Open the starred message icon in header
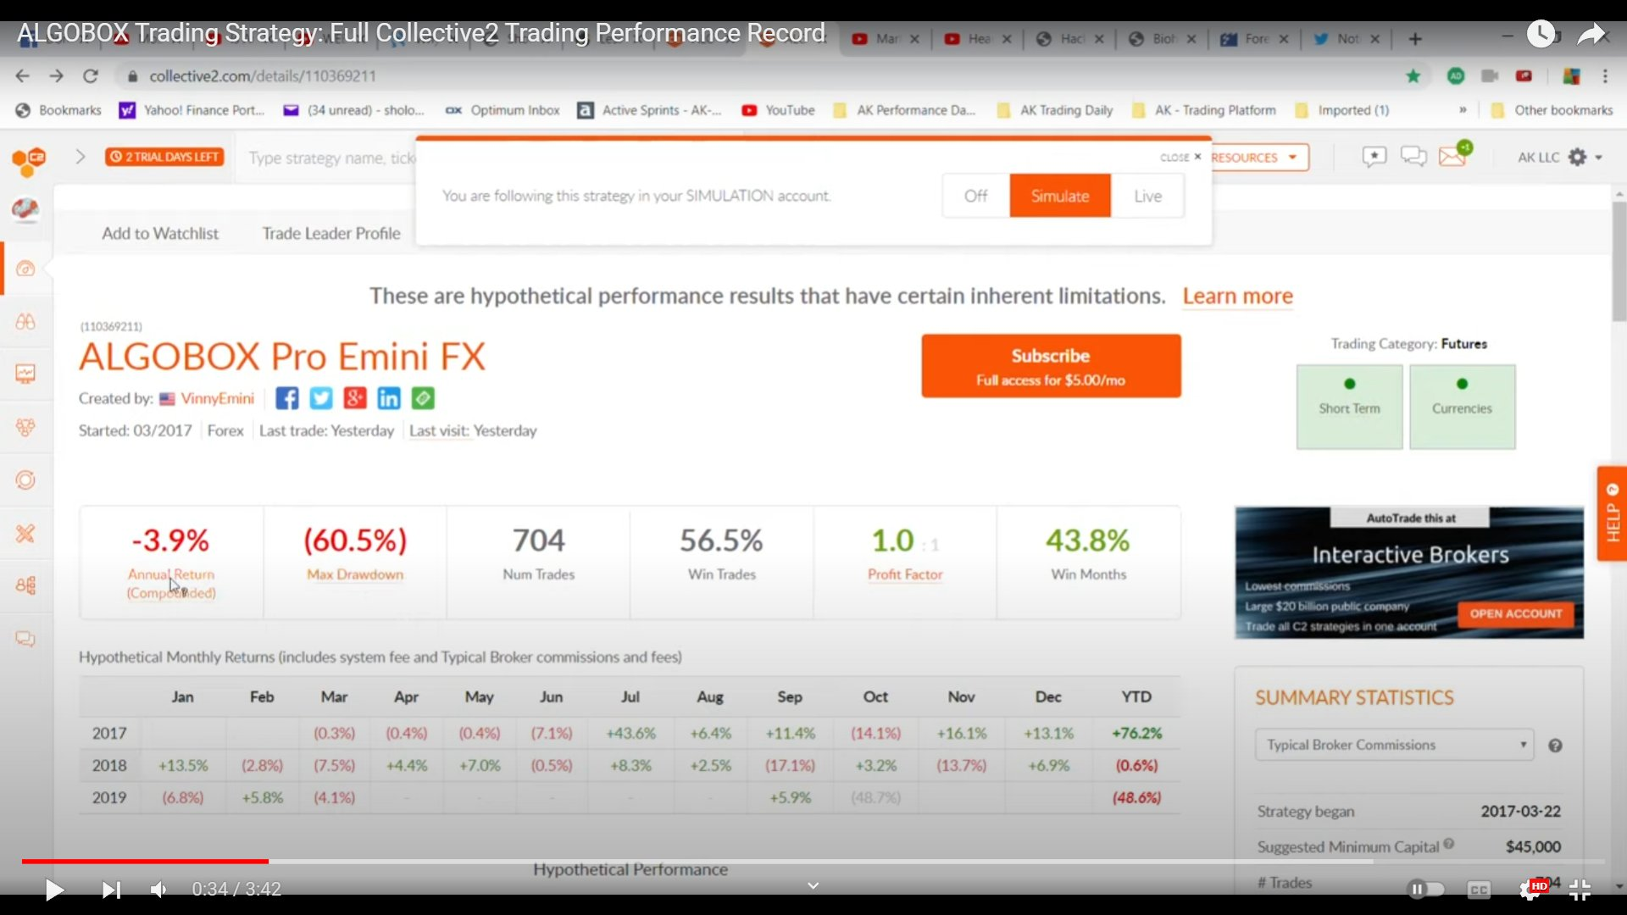Viewport: 1627px width, 915px height. [x=1374, y=157]
